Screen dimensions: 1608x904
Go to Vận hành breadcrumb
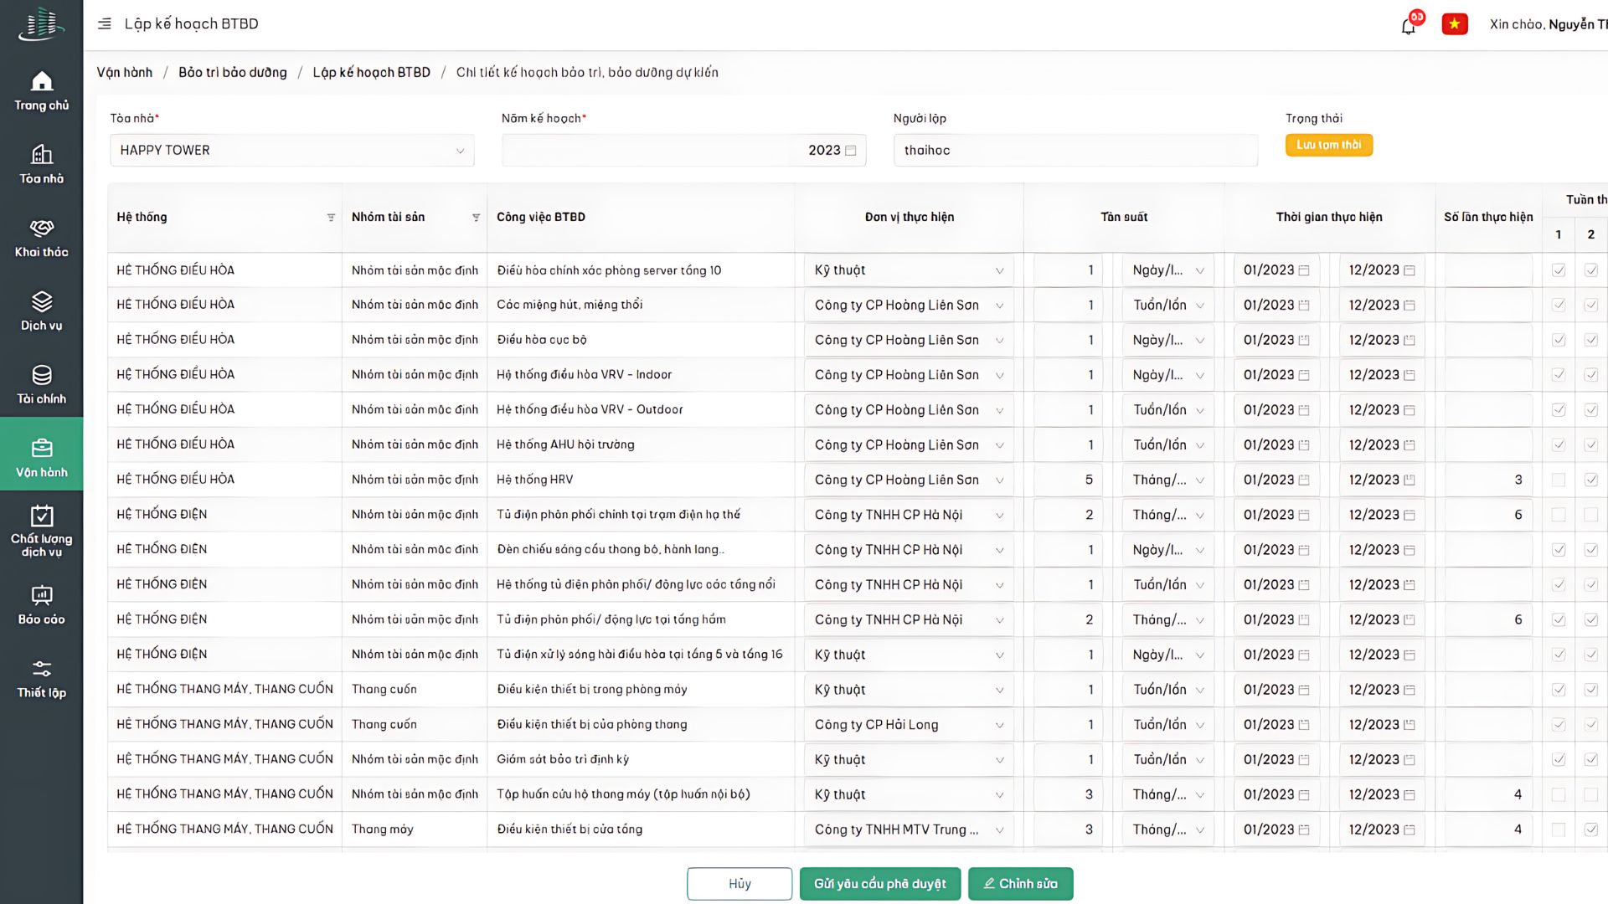tap(124, 73)
